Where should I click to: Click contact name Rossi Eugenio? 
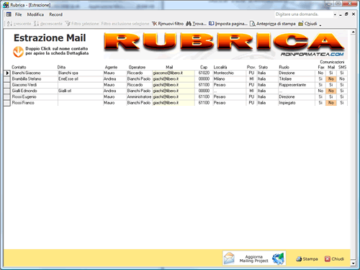click(24, 97)
